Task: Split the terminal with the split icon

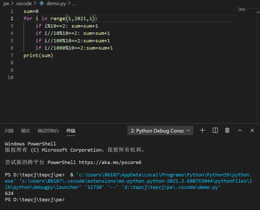Action: (215, 130)
